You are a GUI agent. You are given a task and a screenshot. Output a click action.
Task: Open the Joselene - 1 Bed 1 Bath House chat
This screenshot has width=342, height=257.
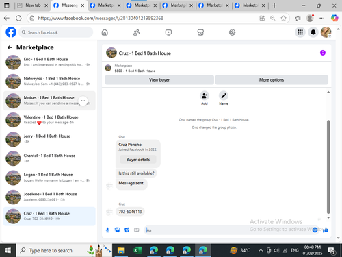tap(49, 197)
